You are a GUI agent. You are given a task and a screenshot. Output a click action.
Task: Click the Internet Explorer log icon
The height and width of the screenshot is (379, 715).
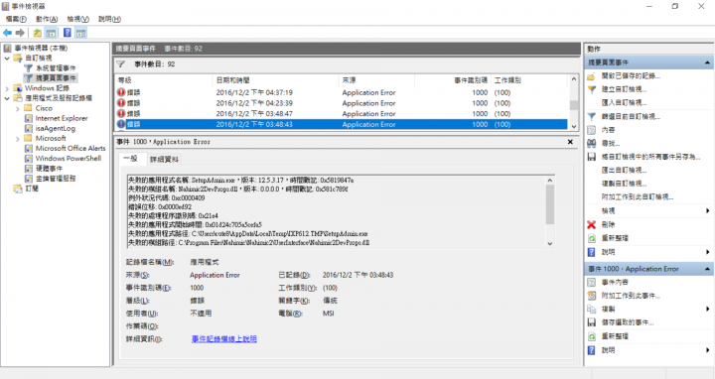point(28,118)
